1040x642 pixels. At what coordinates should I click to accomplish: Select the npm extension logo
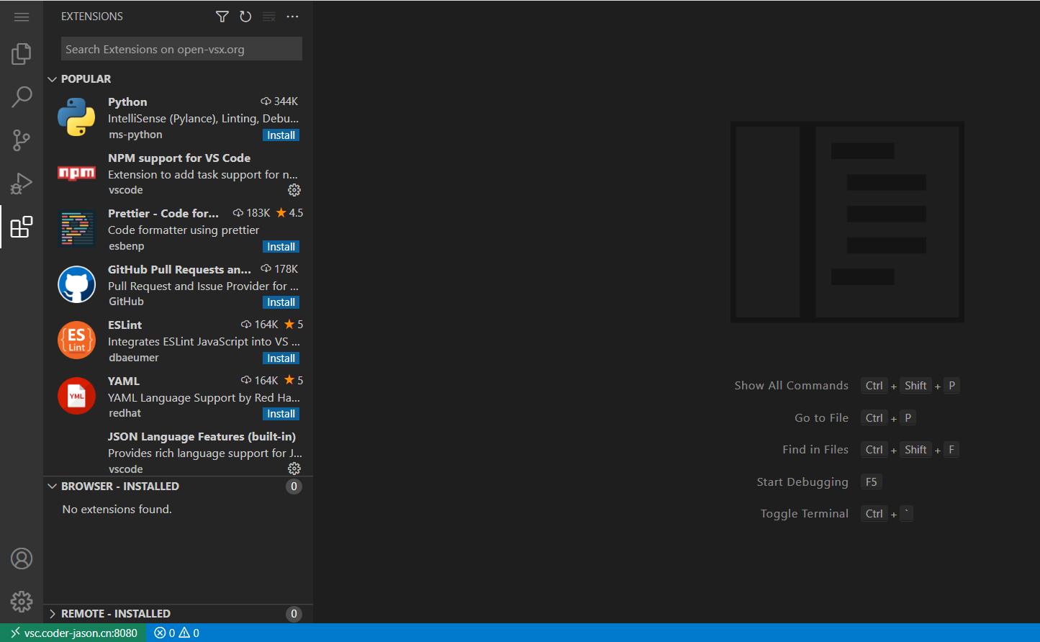coord(76,173)
